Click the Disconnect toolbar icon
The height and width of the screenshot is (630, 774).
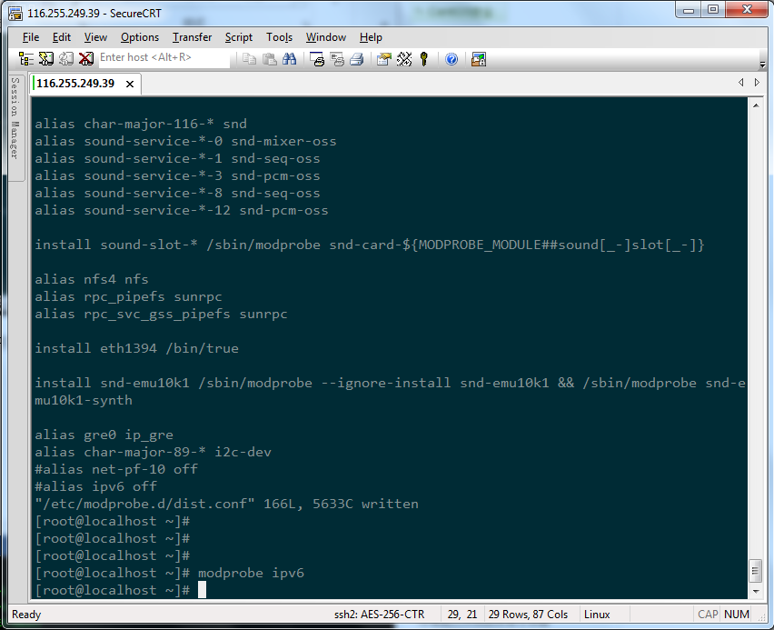coord(86,58)
